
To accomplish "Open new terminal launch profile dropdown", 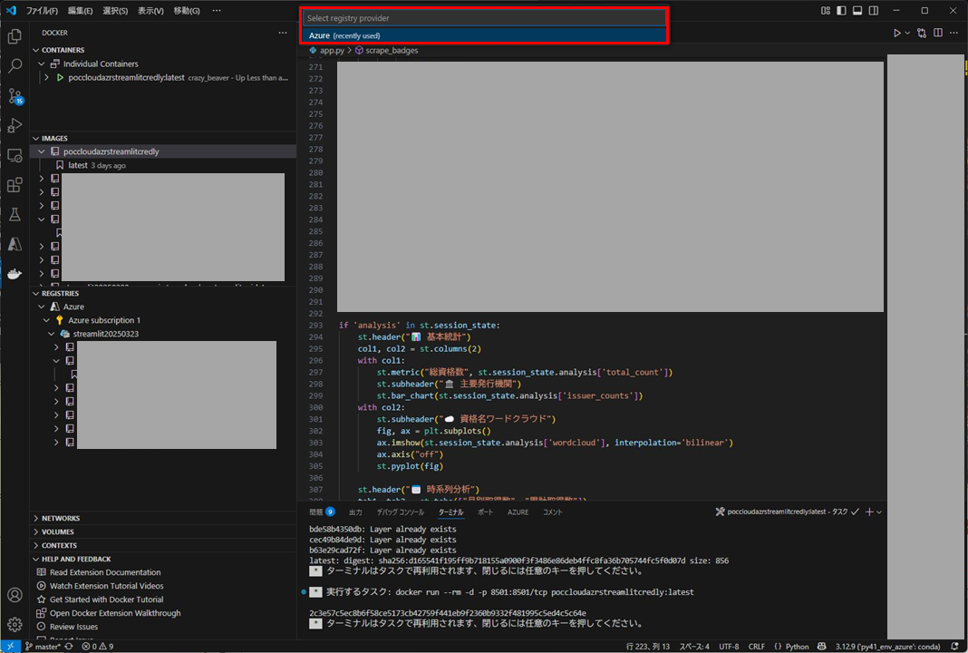I will (x=879, y=512).
